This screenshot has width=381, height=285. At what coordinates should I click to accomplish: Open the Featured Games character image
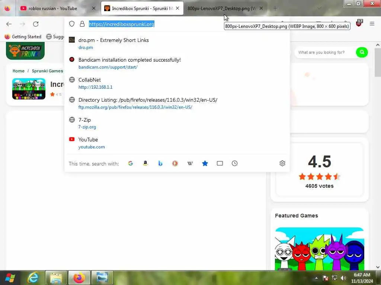coord(320,249)
